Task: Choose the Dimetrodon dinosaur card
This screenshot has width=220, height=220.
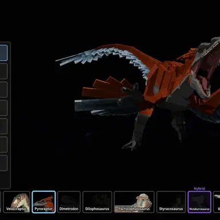Action: (69, 202)
